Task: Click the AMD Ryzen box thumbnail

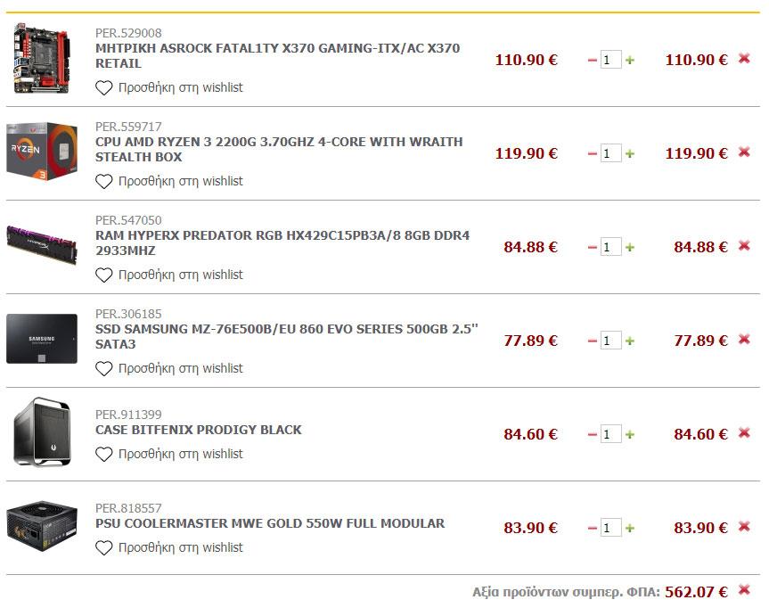Action: pyautogui.click(x=42, y=152)
